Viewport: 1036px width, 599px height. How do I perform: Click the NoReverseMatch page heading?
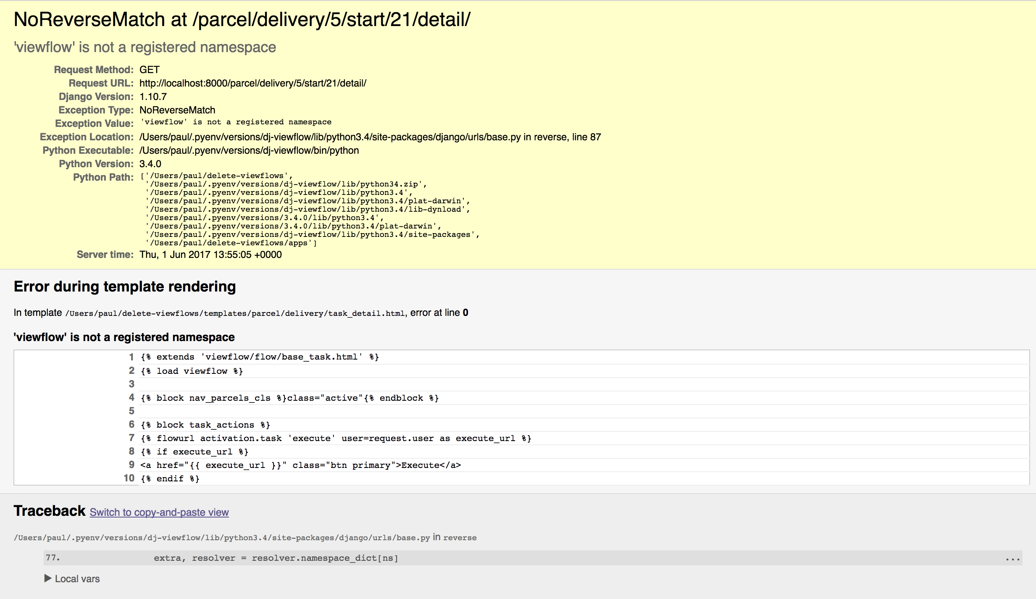(242, 20)
